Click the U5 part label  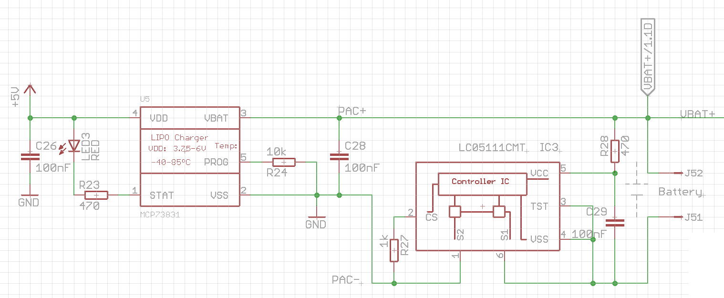[x=145, y=99]
